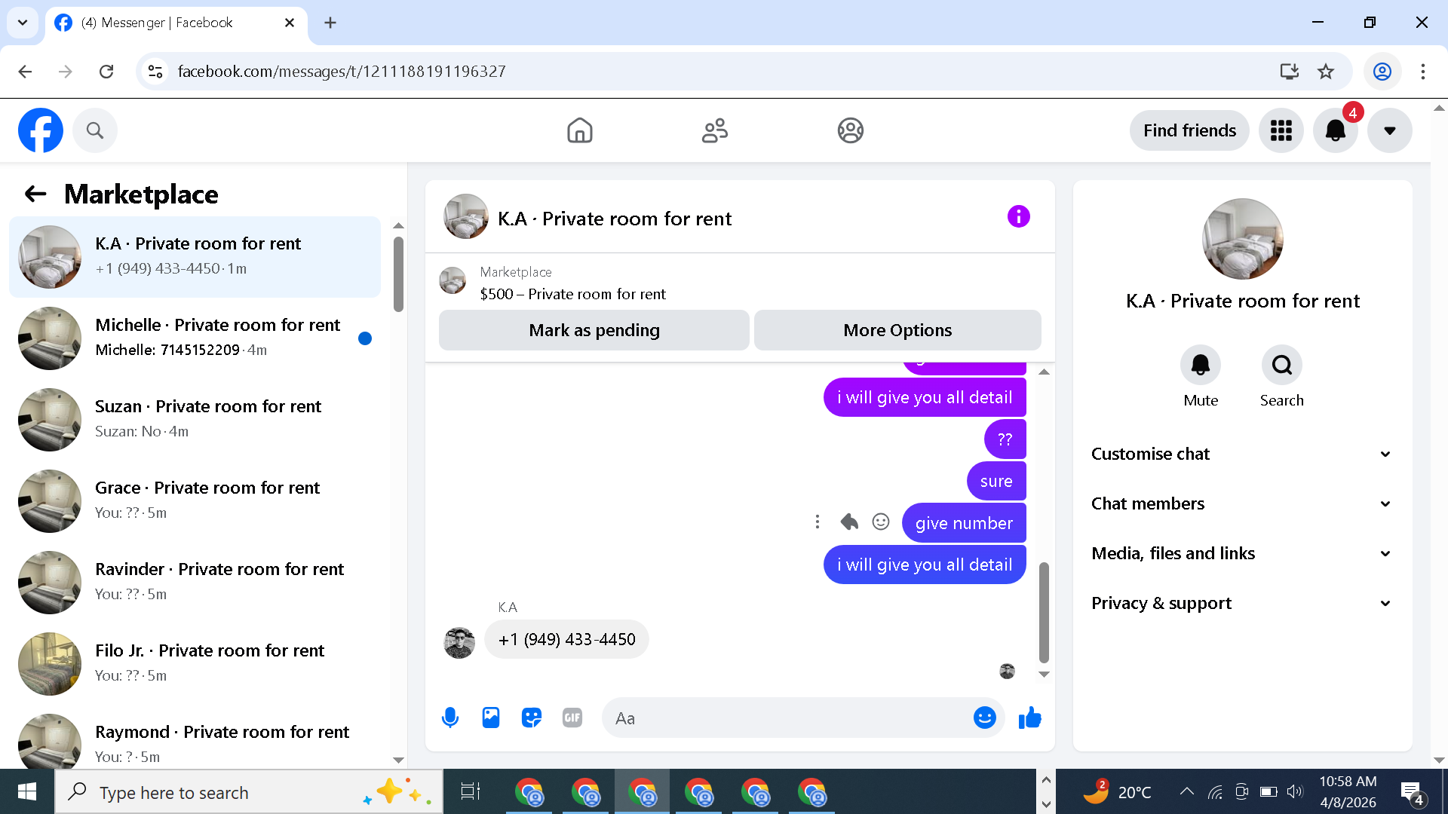Viewport: 1448px width, 814px height.
Task: Send a thumbs-up like
Action: 1029,718
